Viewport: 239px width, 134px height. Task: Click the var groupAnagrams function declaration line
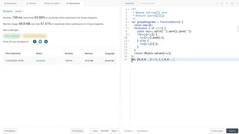click(x=157, y=22)
